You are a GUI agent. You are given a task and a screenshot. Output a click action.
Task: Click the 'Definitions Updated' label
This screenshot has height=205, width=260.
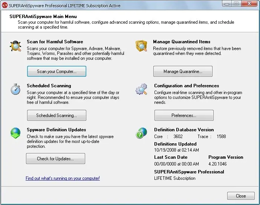point(175,144)
